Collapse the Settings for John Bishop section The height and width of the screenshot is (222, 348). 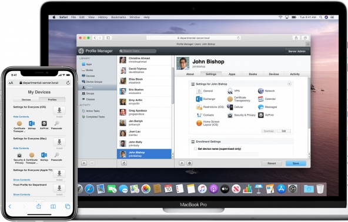coord(289,84)
